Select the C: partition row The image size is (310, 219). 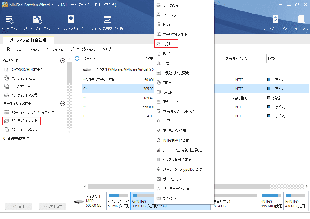(196, 89)
